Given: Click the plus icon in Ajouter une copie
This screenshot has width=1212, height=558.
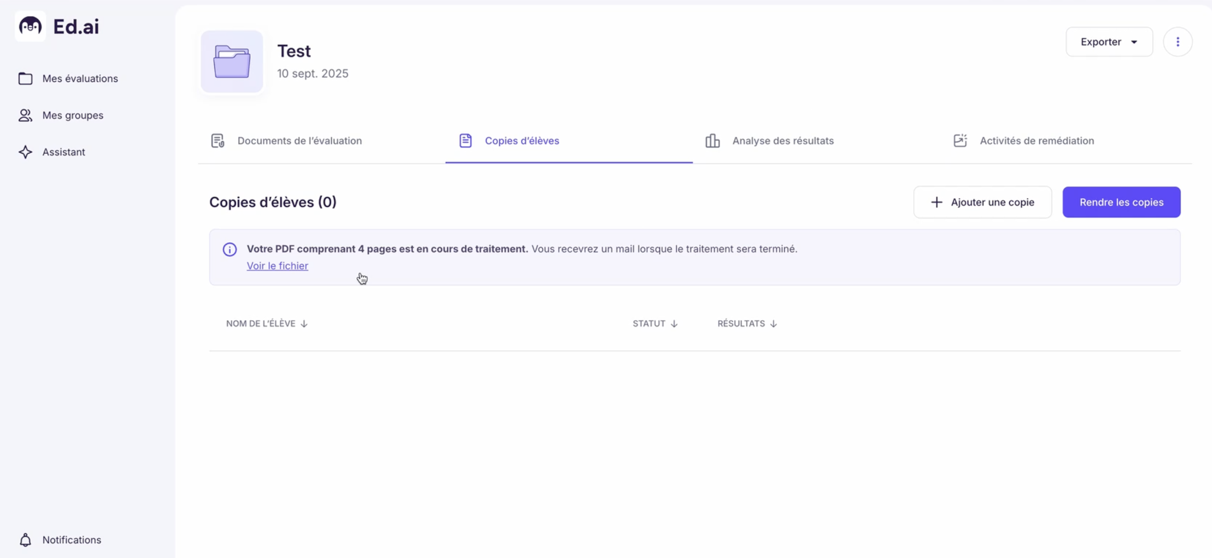Looking at the screenshot, I should [x=936, y=202].
